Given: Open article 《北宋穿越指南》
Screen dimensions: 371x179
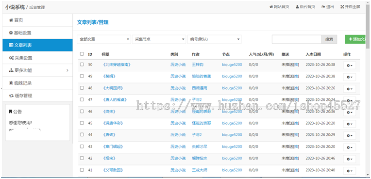Looking at the screenshot, I should click(x=117, y=65).
